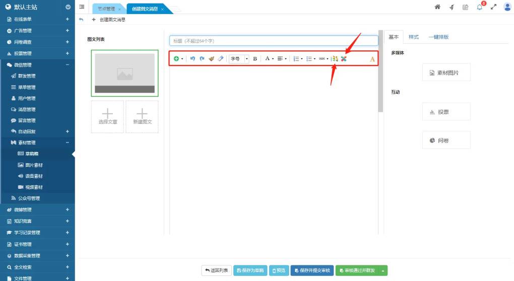Click the undo icon in editor toolbar
The image size is (514, 281).
(x=192, y=59)
